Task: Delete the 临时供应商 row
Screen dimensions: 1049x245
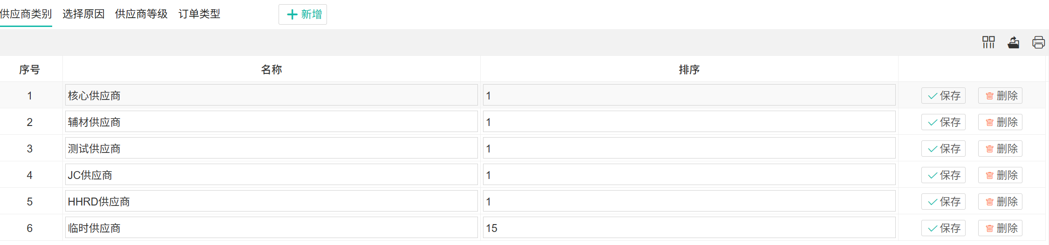Action: pos(1000,228)
